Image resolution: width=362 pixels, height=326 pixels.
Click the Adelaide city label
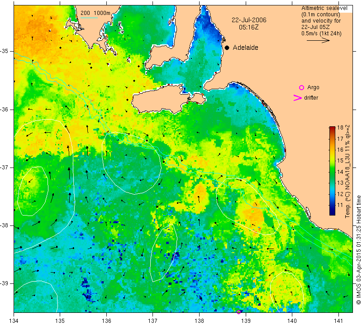coord(245,48)
